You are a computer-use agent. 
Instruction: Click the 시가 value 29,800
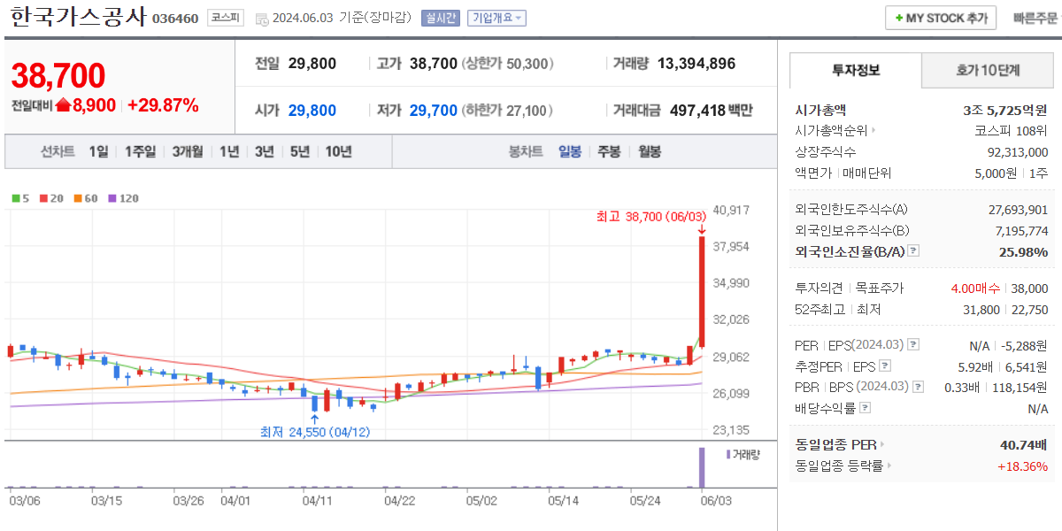coord(312,111)
